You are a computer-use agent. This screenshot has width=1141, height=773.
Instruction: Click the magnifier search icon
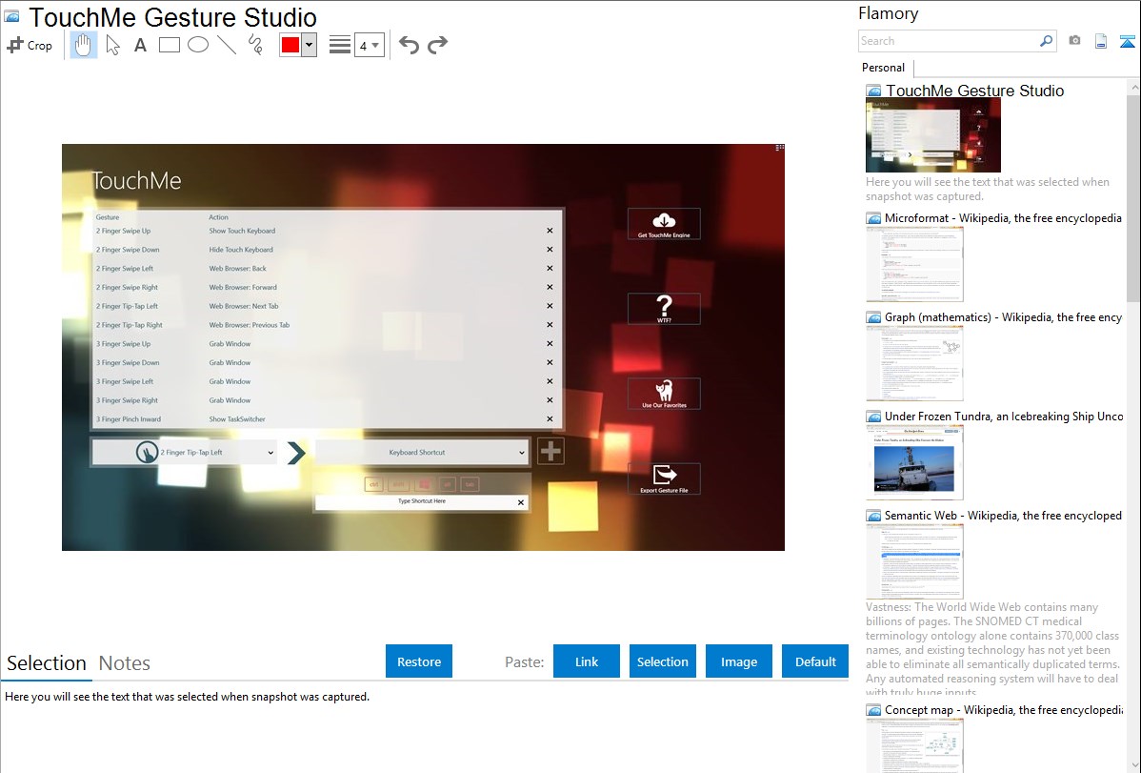coord(1046,41)
